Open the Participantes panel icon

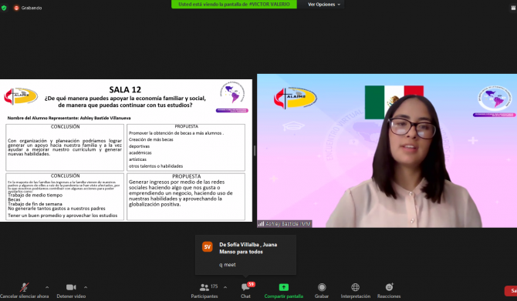point(204,287)
